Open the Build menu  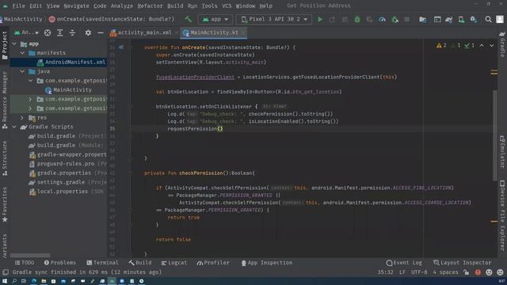tap(175, 6)
